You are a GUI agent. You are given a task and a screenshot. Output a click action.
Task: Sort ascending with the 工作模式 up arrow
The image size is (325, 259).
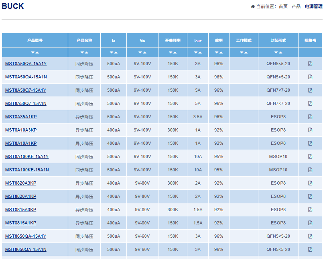point(246,53)
